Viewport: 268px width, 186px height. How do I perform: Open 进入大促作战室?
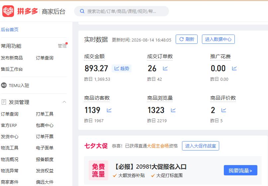201,146
